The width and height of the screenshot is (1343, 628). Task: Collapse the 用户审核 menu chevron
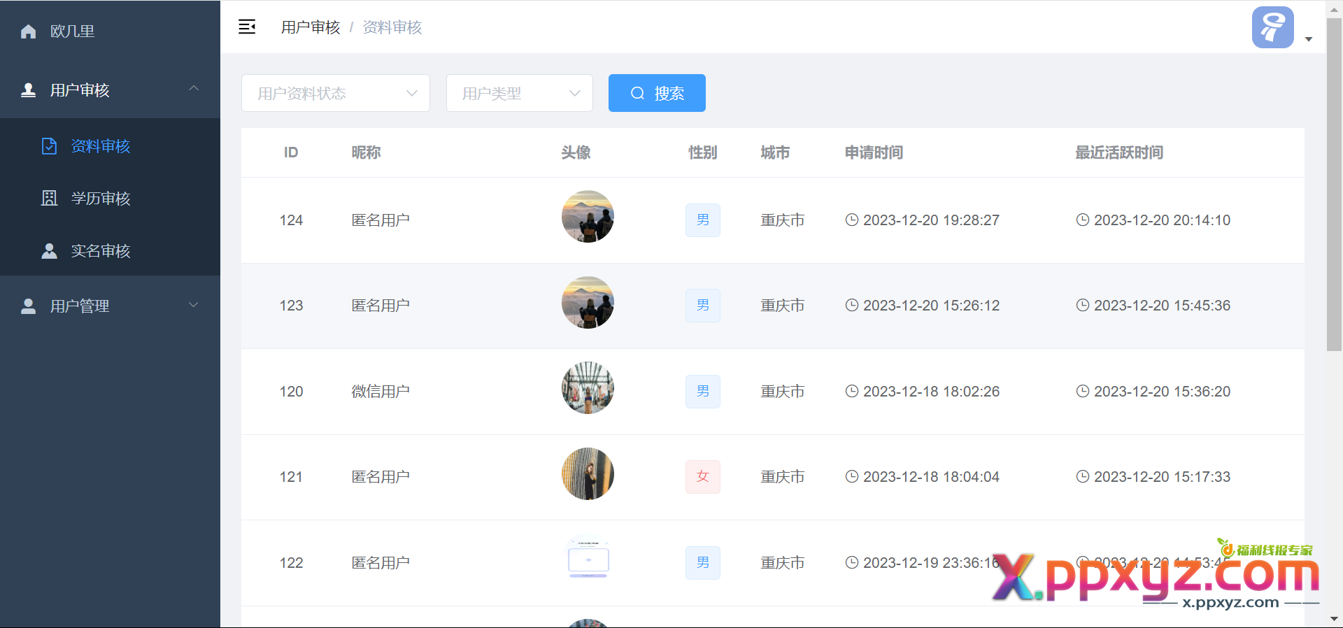pos(194,88)
